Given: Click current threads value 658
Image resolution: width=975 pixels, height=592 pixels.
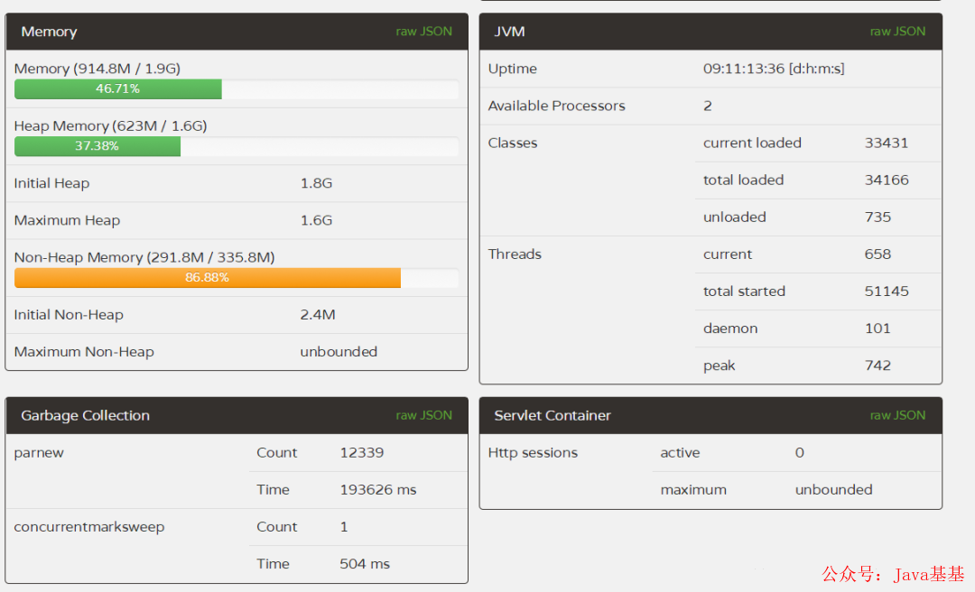Looking at the screenshot, I should click(x=877, y=254).
